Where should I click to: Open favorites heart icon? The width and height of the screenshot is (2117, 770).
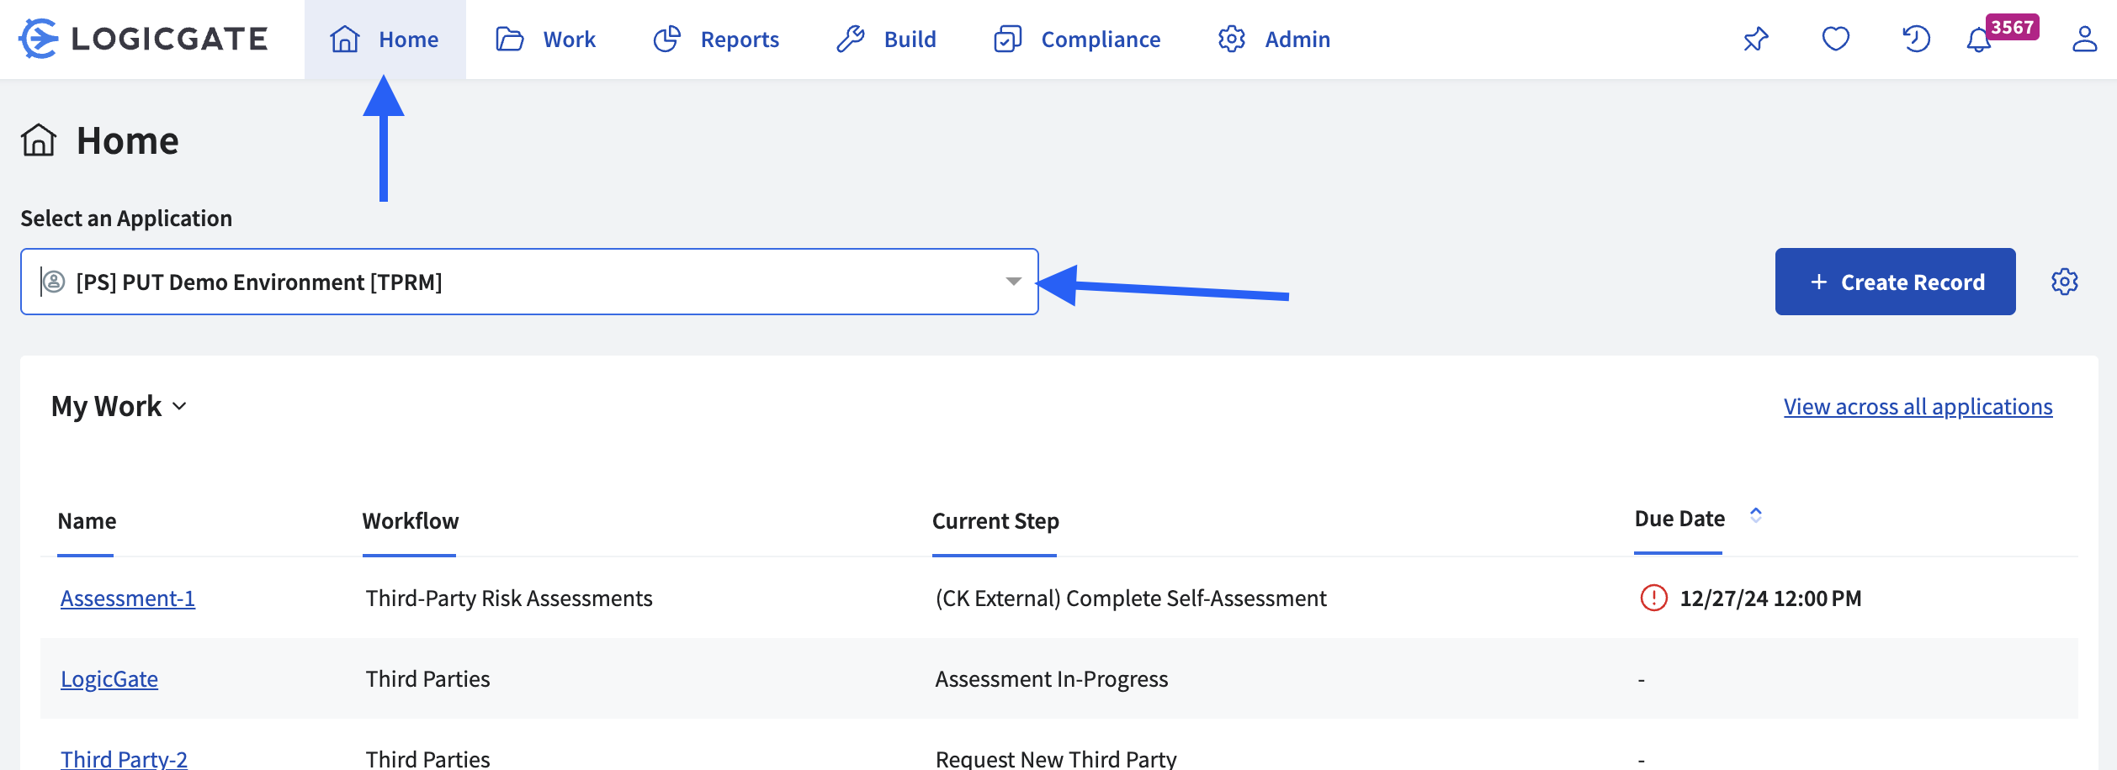pos(1835,39)
